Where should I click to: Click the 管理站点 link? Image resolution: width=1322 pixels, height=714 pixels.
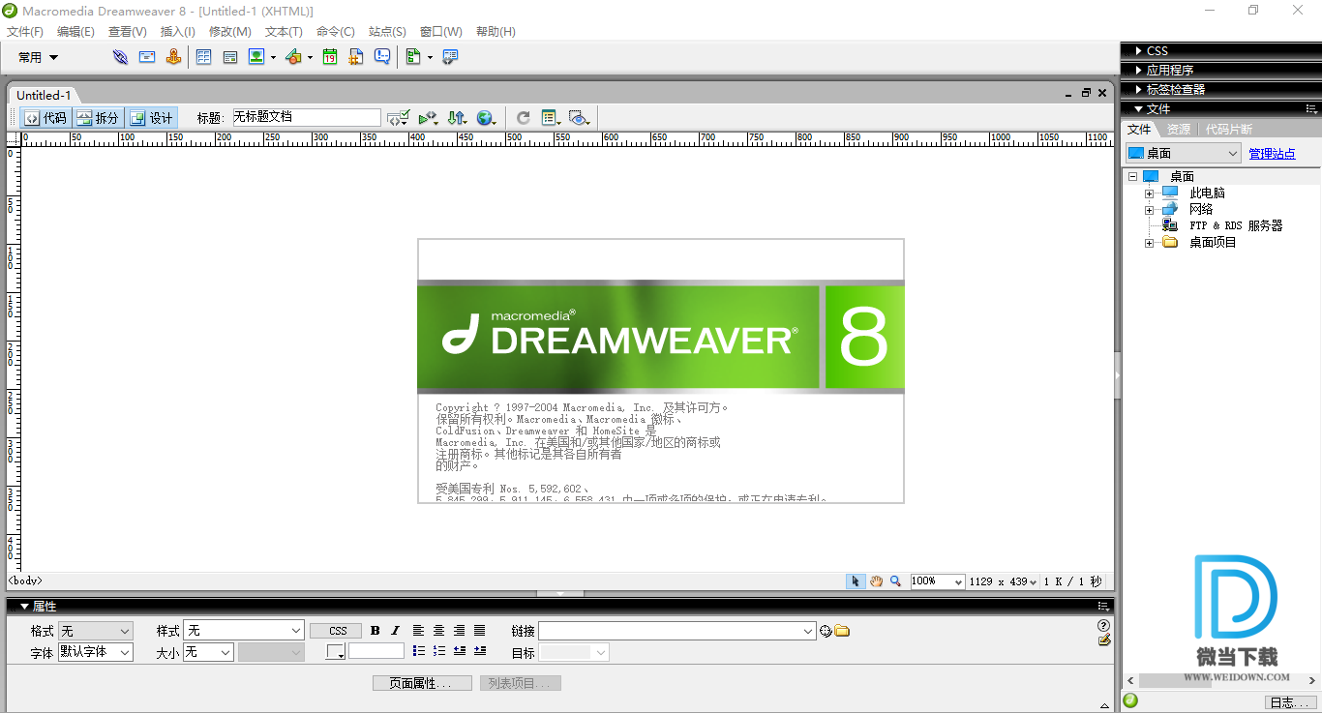(1272, 154)
